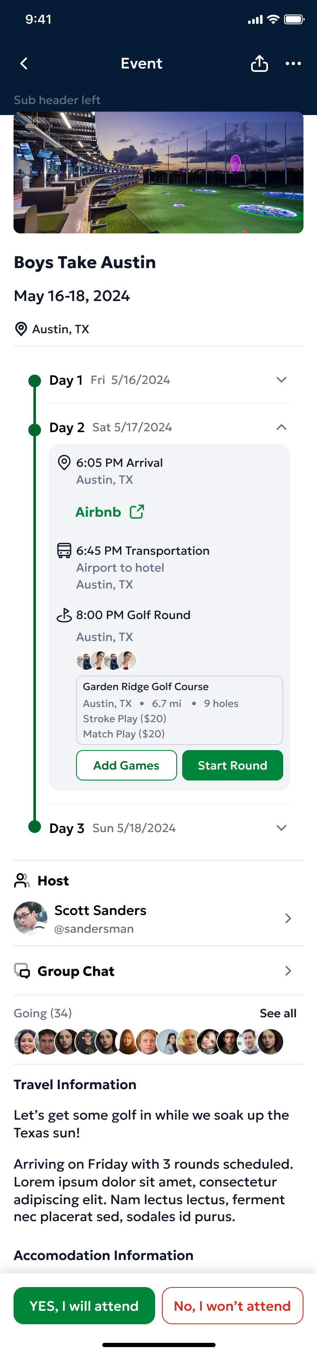
Task: Open the share sheet icon
Action: coord(259,63)
